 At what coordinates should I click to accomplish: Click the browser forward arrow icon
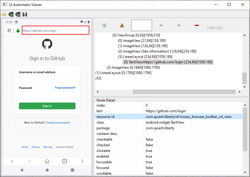tap(30, 161)
